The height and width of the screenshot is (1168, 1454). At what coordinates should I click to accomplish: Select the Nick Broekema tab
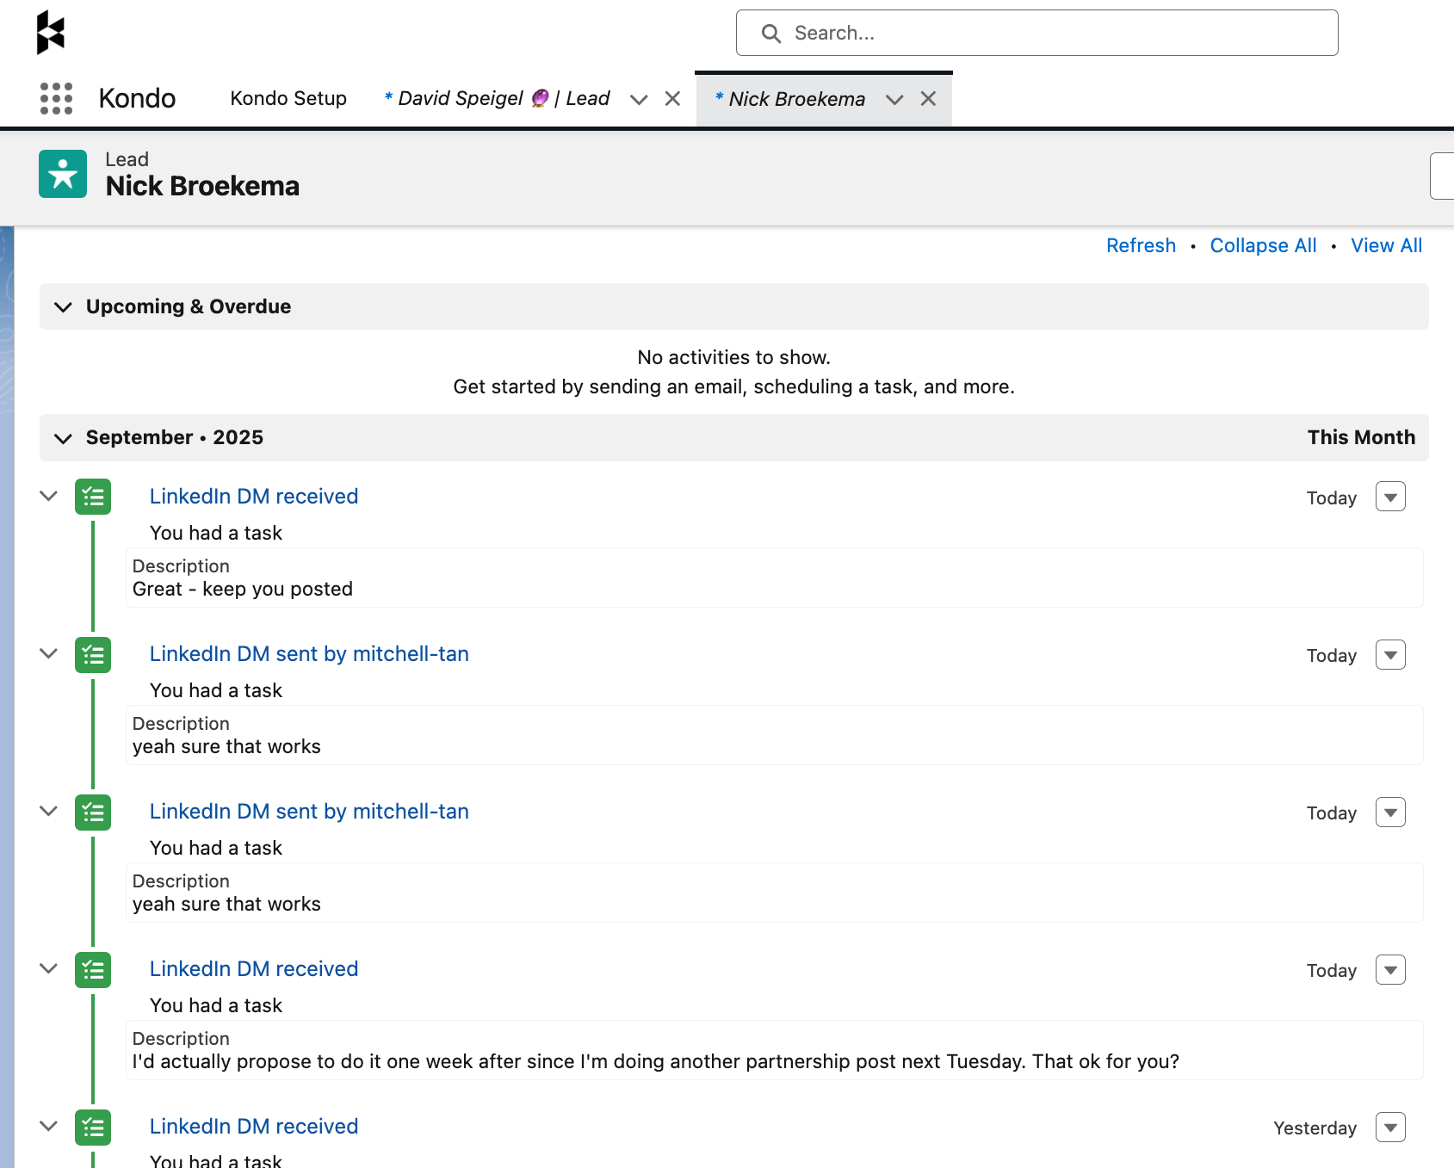coord(790,99)
